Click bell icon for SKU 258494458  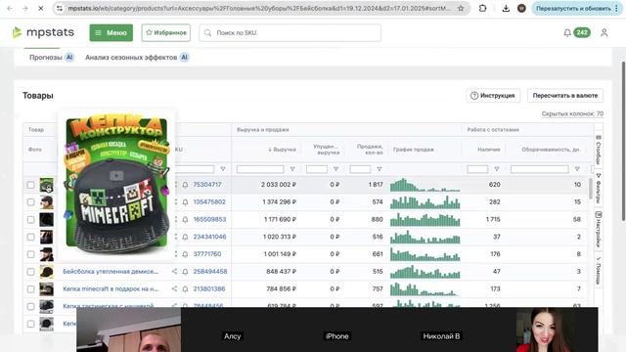coord(185,272)
